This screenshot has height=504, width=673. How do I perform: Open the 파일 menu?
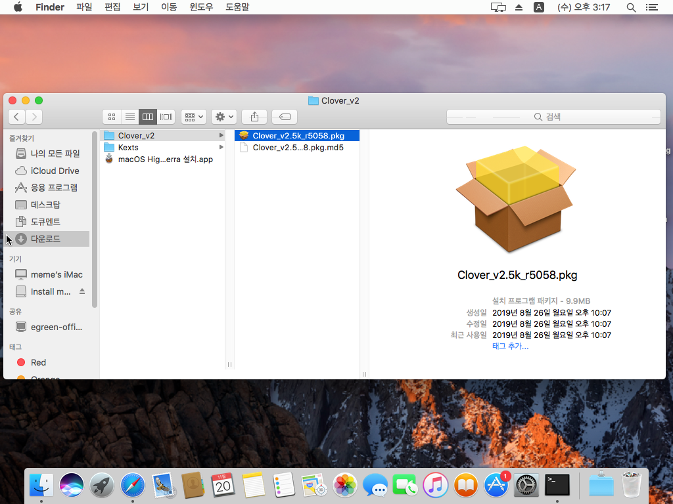coord(84,7)
